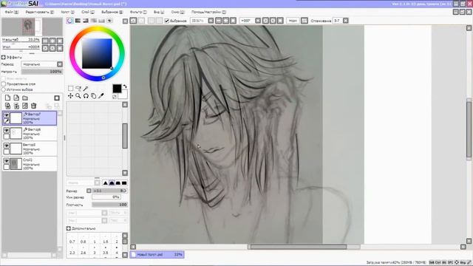The image size is (473, 266).
Task: Collapse the Дополнительно section
Action: coord(69,228)
